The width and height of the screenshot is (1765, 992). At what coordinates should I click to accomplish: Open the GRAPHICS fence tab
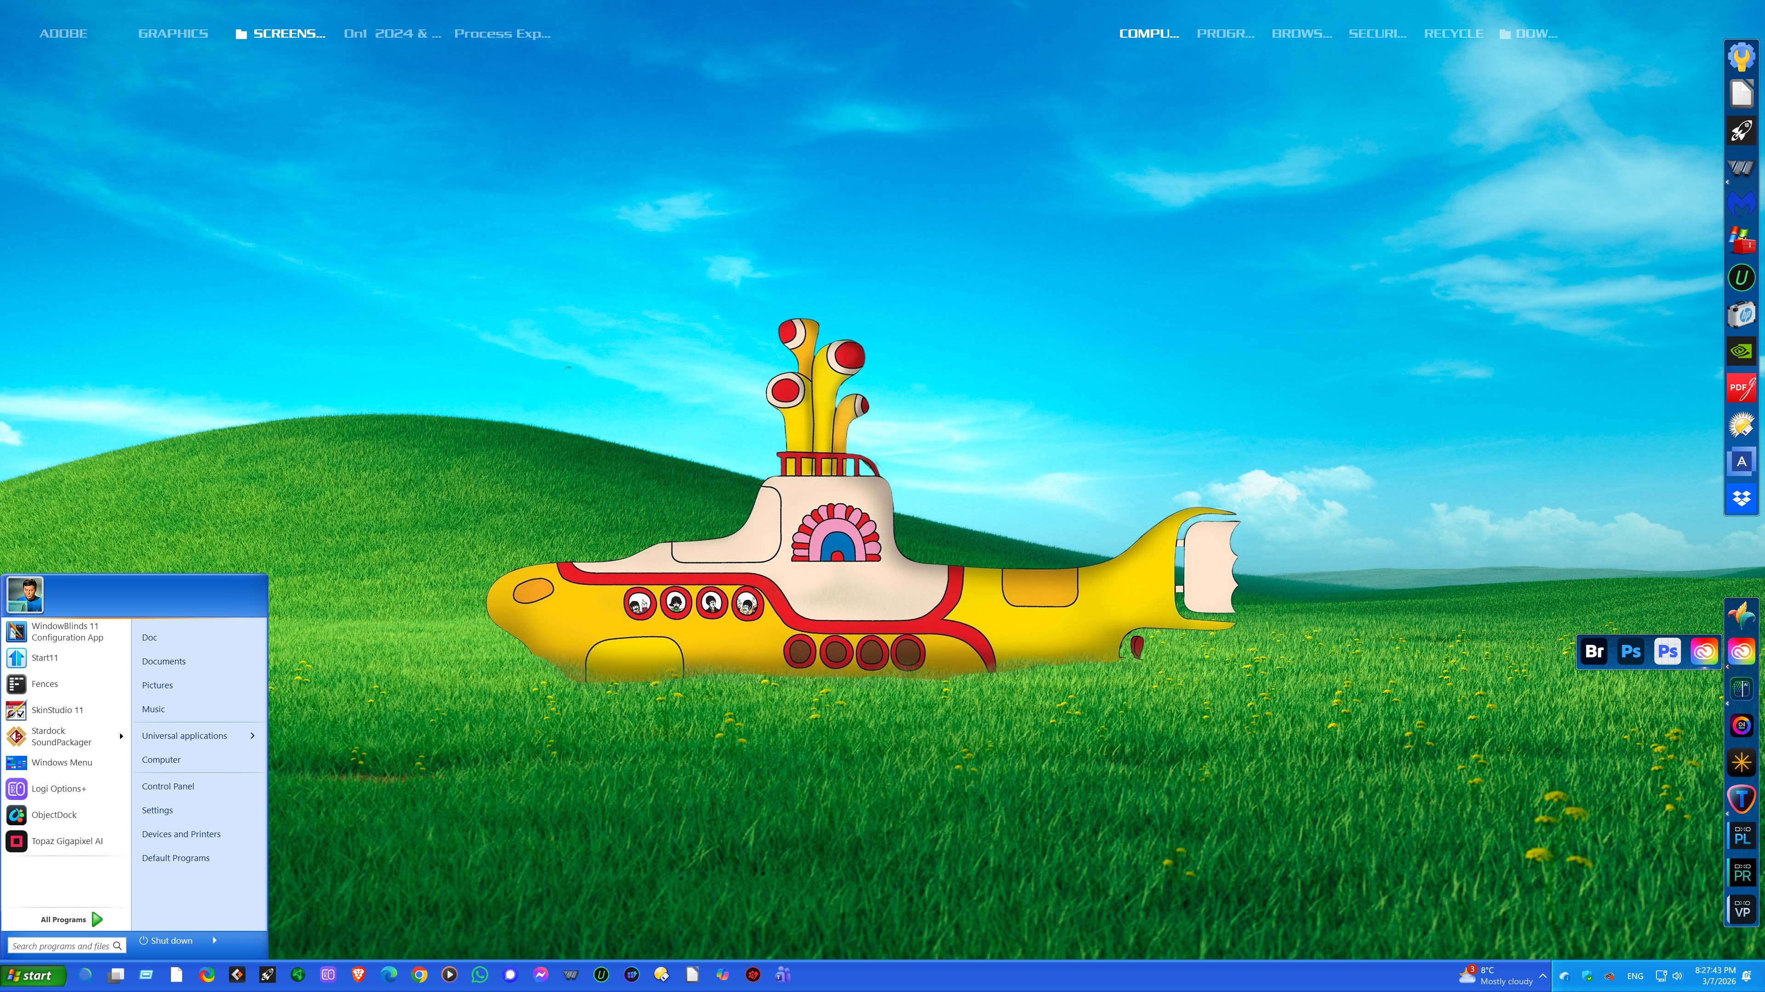pos(173,34)
